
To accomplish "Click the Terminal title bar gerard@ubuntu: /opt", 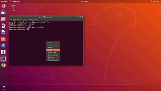I will tap(46, 17).
